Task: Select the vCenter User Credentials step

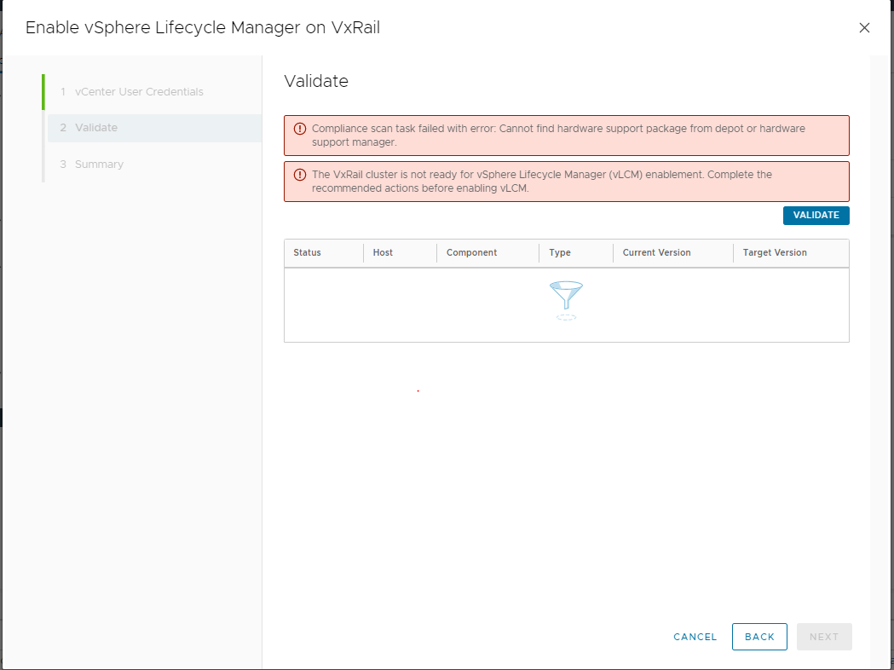Action: [x=139, y=91]
